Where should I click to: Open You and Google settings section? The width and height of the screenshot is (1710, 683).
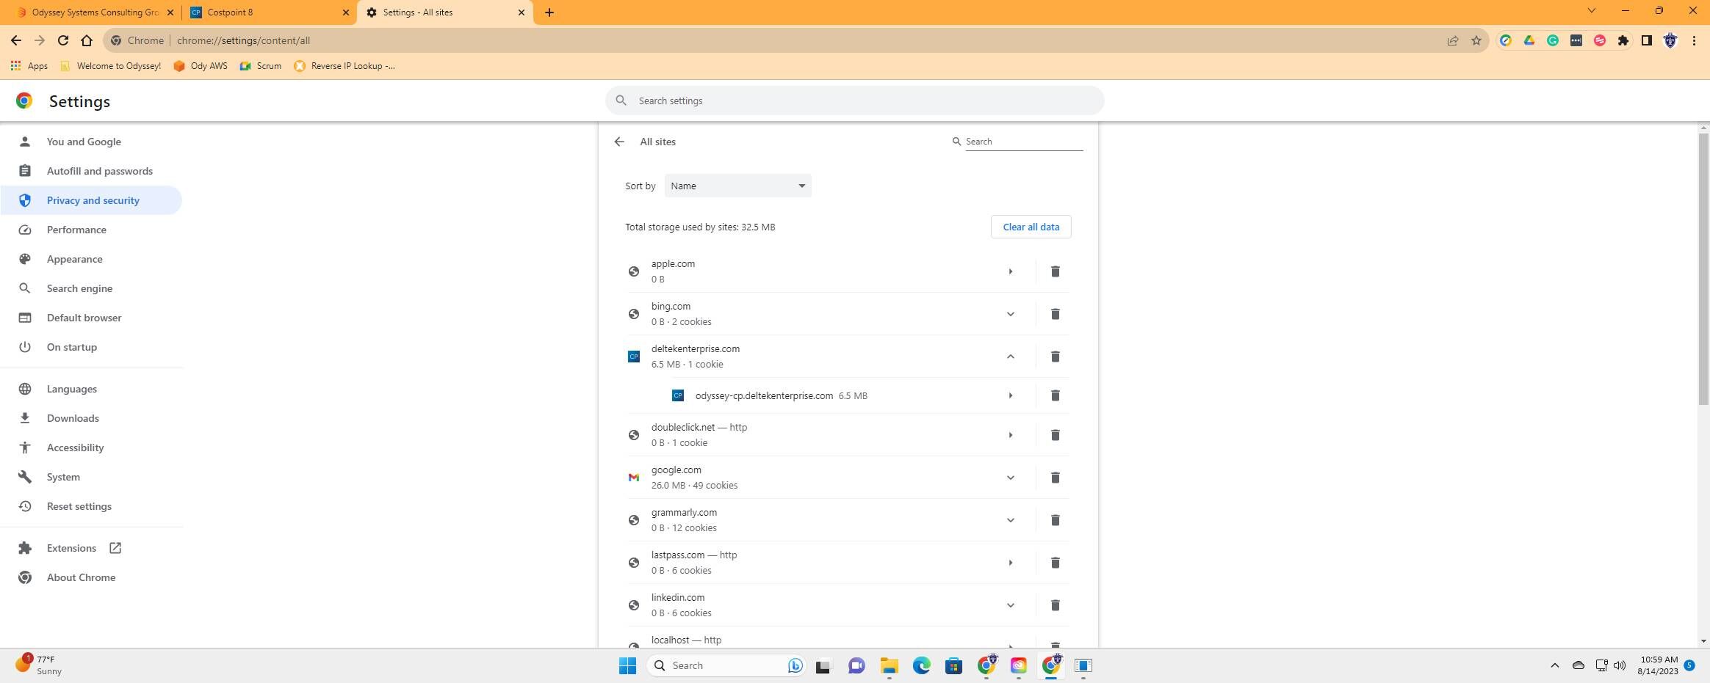pyautogui.click(x=91, y=142)
